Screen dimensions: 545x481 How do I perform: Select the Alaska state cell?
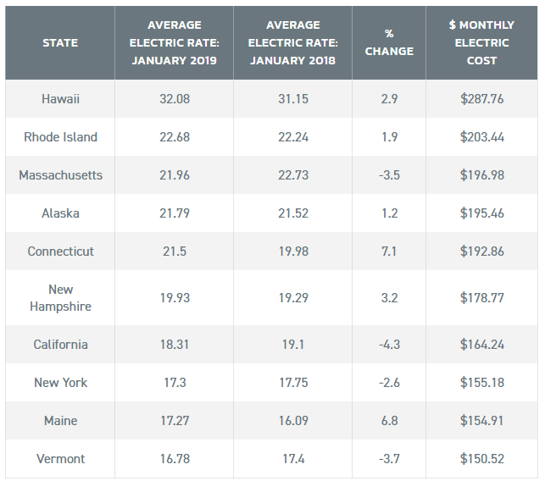click(x=60, y=213)
